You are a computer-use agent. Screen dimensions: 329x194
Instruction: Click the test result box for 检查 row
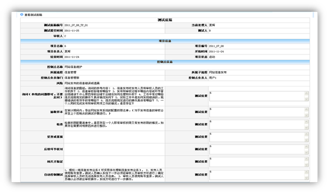click(x=259, y=125)
